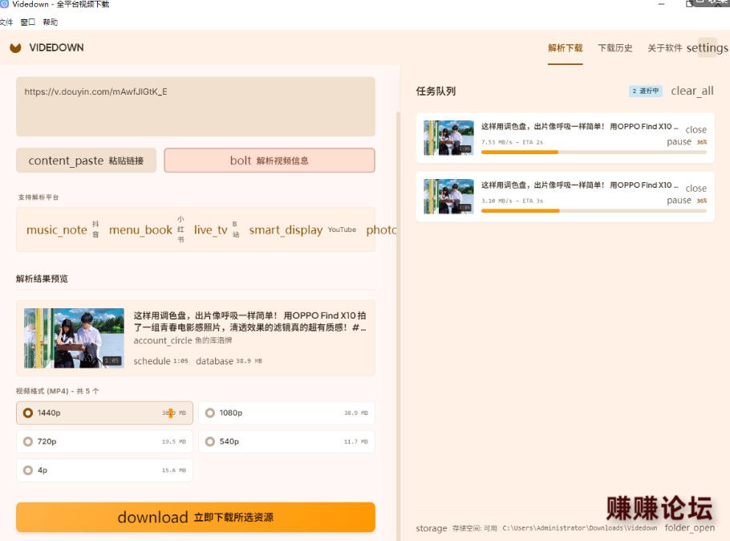Open the 帮助 menu
Viewport: 730px width, 541px height.
click(51, 22)
